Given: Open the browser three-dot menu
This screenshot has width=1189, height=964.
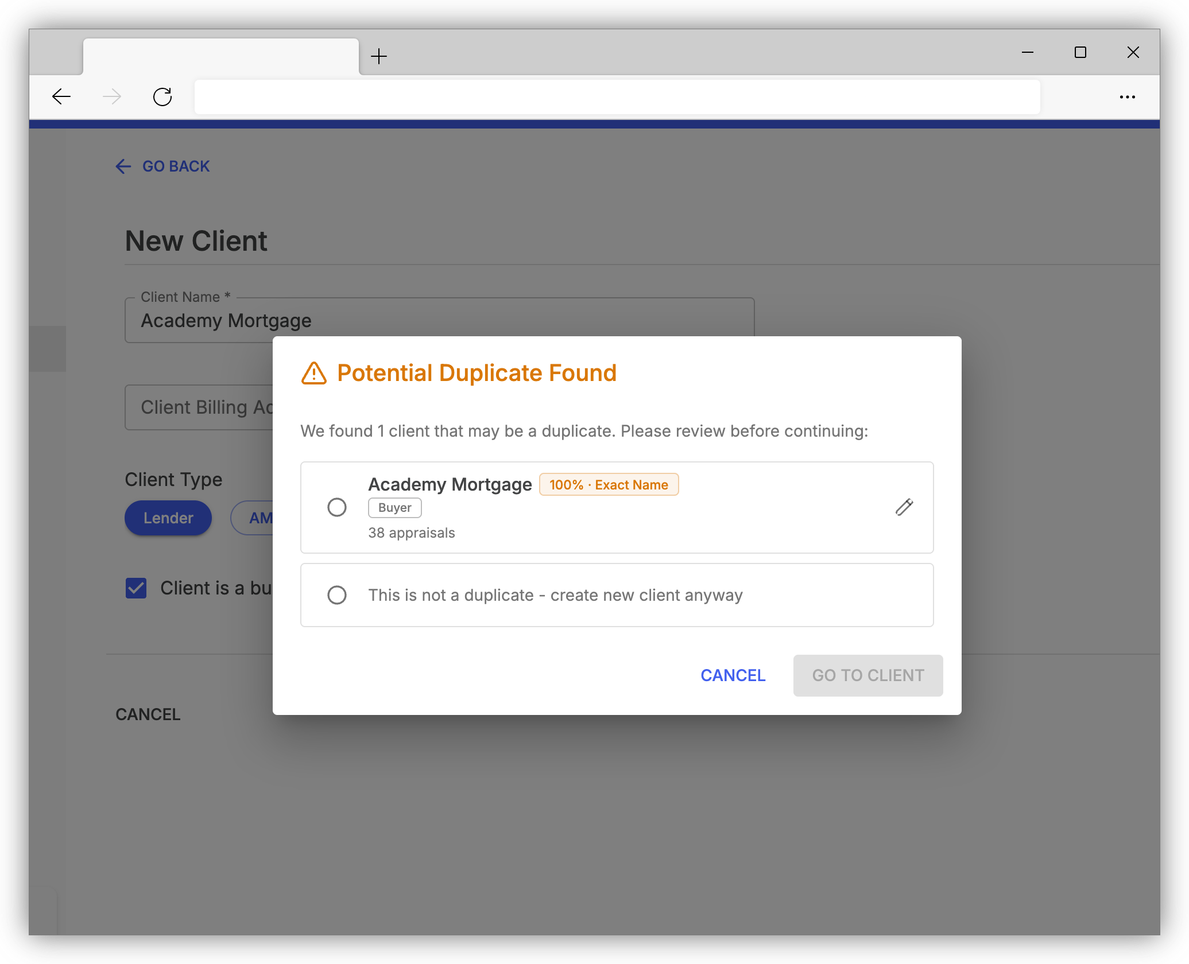Looking at the screenshot, I should pyautogui.click(x=1127, y=97).
